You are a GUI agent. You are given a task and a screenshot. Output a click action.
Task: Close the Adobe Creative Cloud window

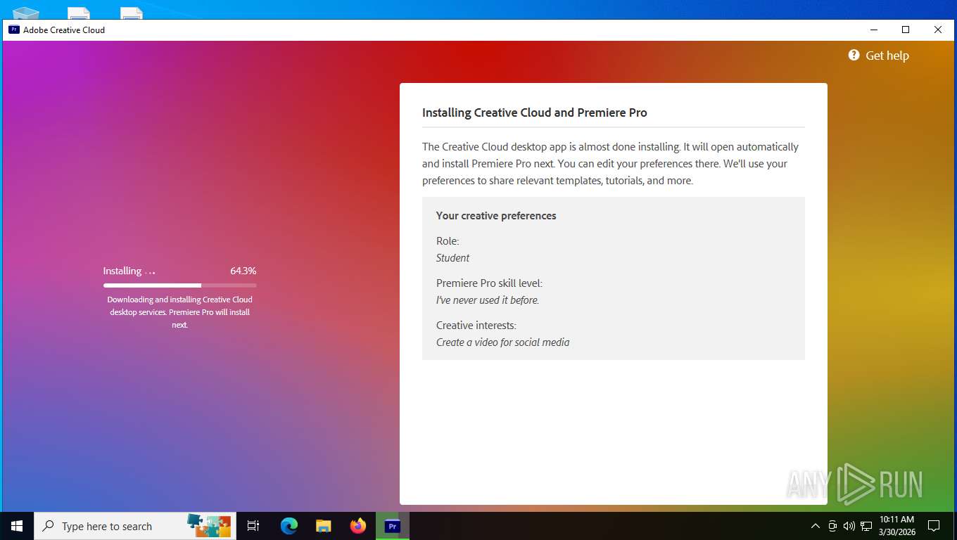[938, 30]
